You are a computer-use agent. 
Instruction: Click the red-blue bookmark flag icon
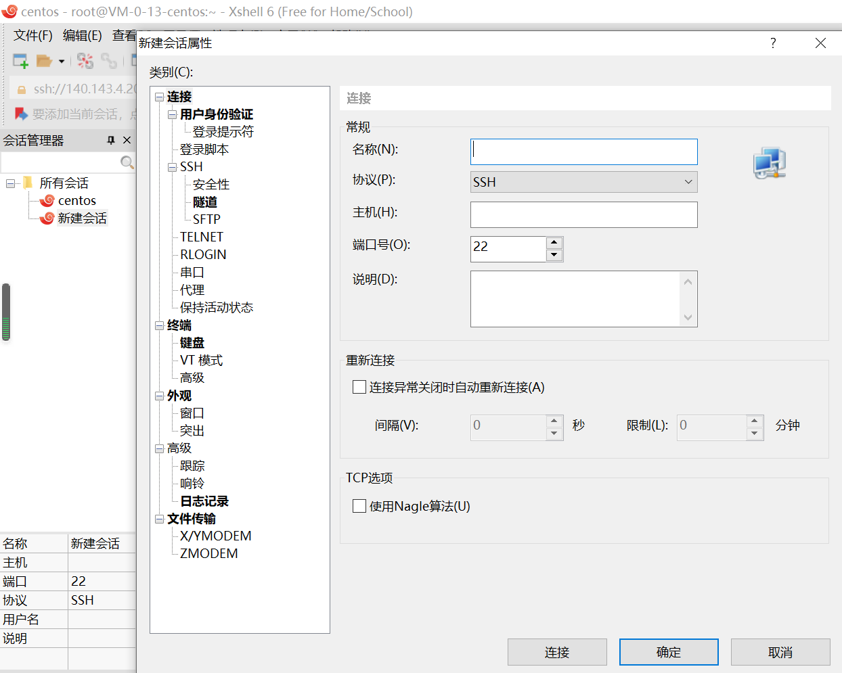[21, 114]
